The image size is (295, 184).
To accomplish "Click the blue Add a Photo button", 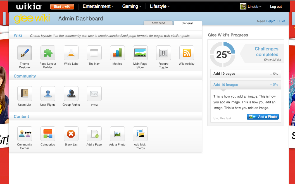I will [x=263, y=117].
